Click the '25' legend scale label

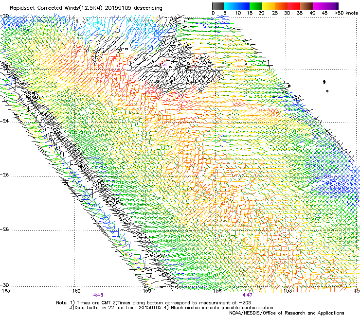[x=275, y=13]
